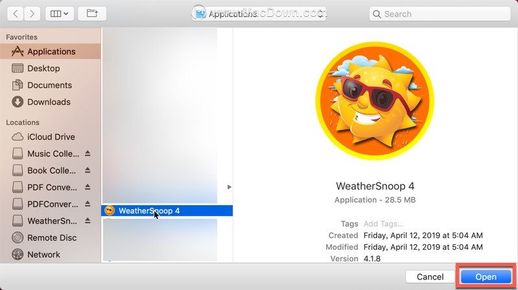This screenshot has width=518, height=290.
Task: Expand the folder arrow in file column
Action: coord(230,187)
